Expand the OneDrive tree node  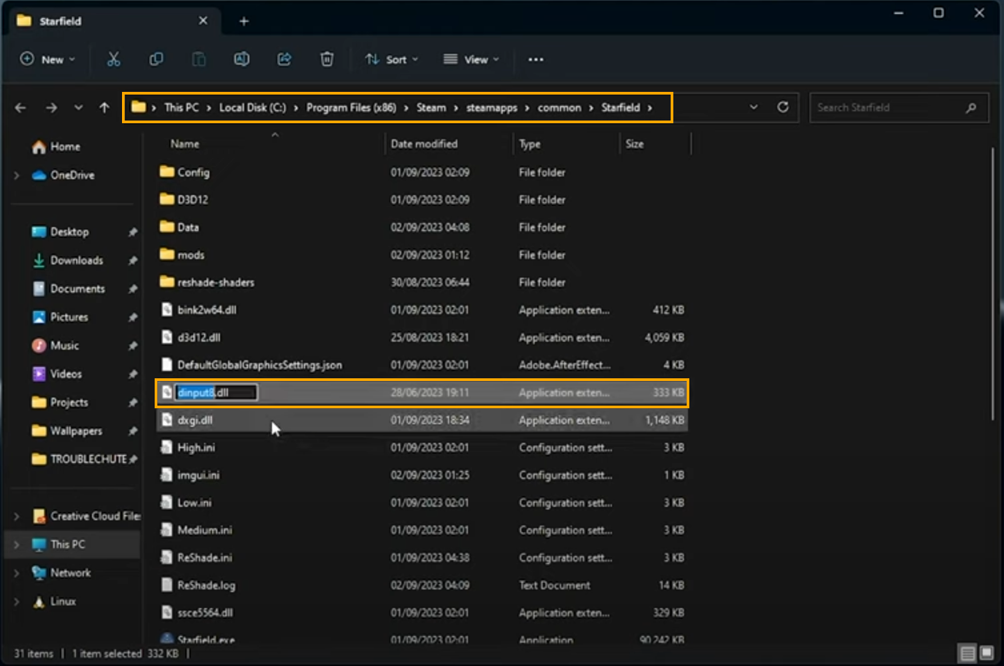17,175
